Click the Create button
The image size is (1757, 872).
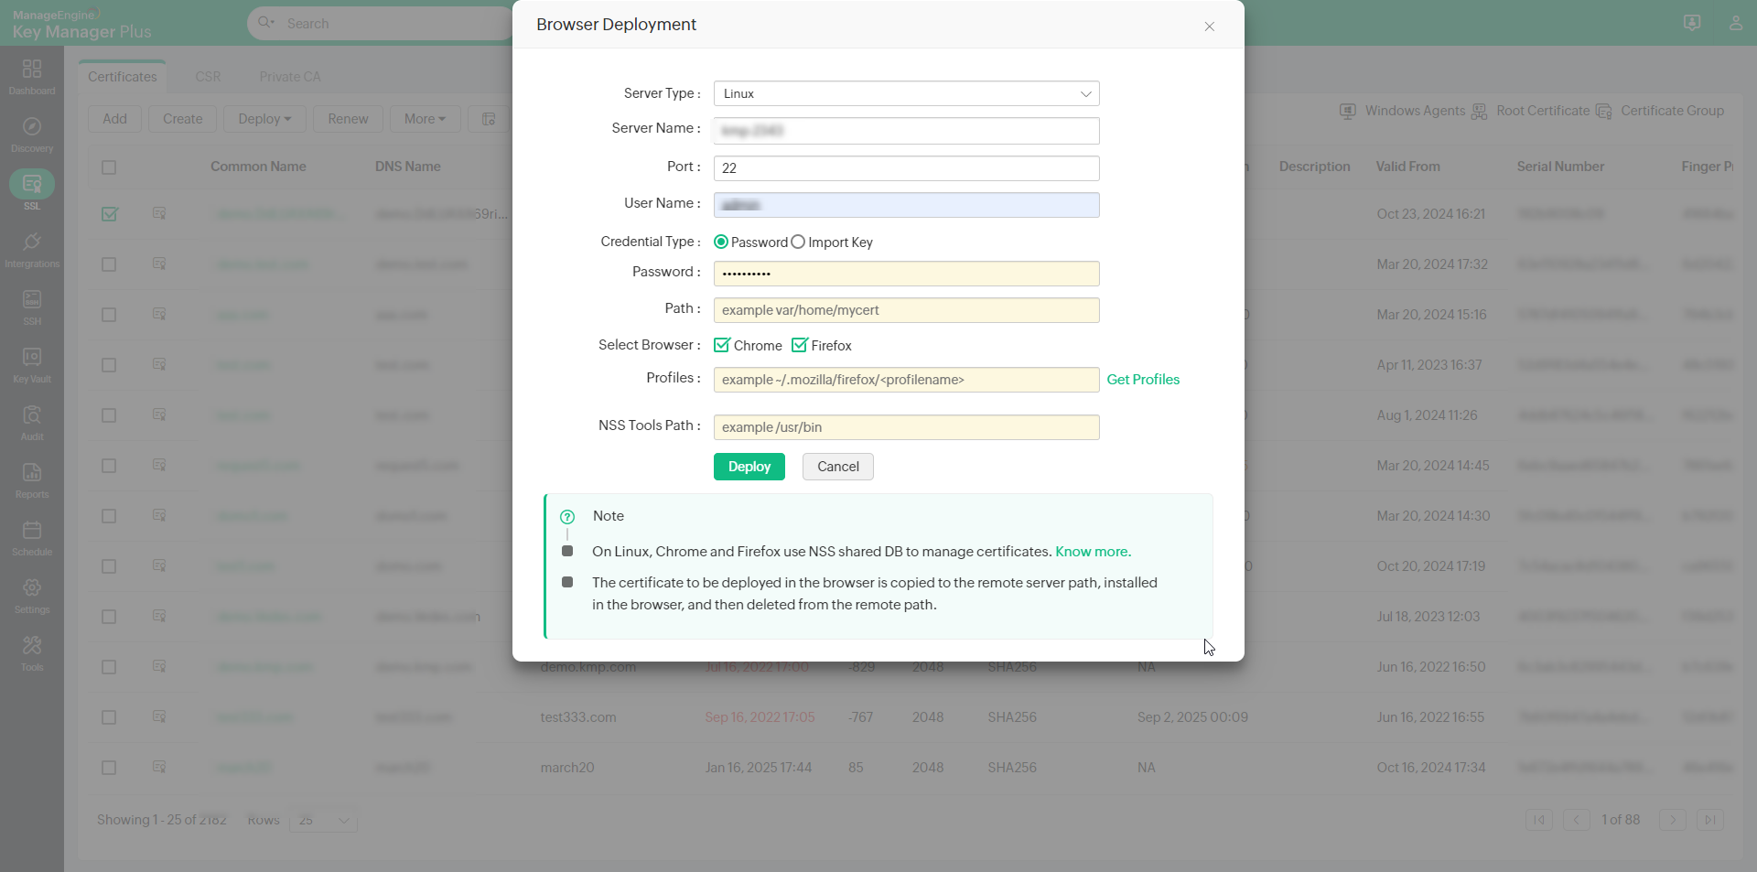point(182,119)
